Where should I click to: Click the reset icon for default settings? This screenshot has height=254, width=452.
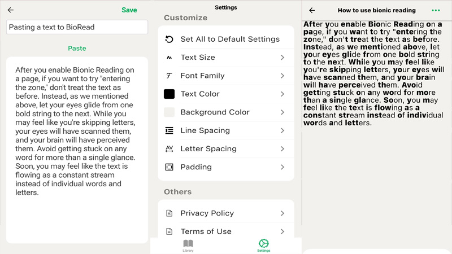click(x=169, y=39)
